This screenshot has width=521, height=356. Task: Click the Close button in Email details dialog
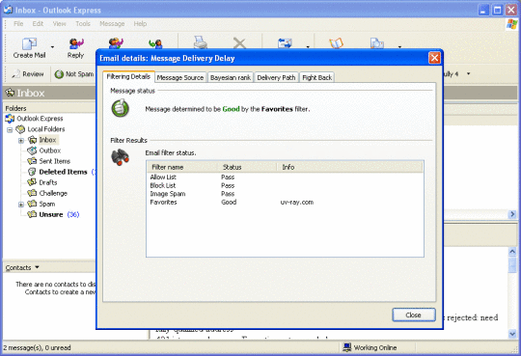click(414, 315)
